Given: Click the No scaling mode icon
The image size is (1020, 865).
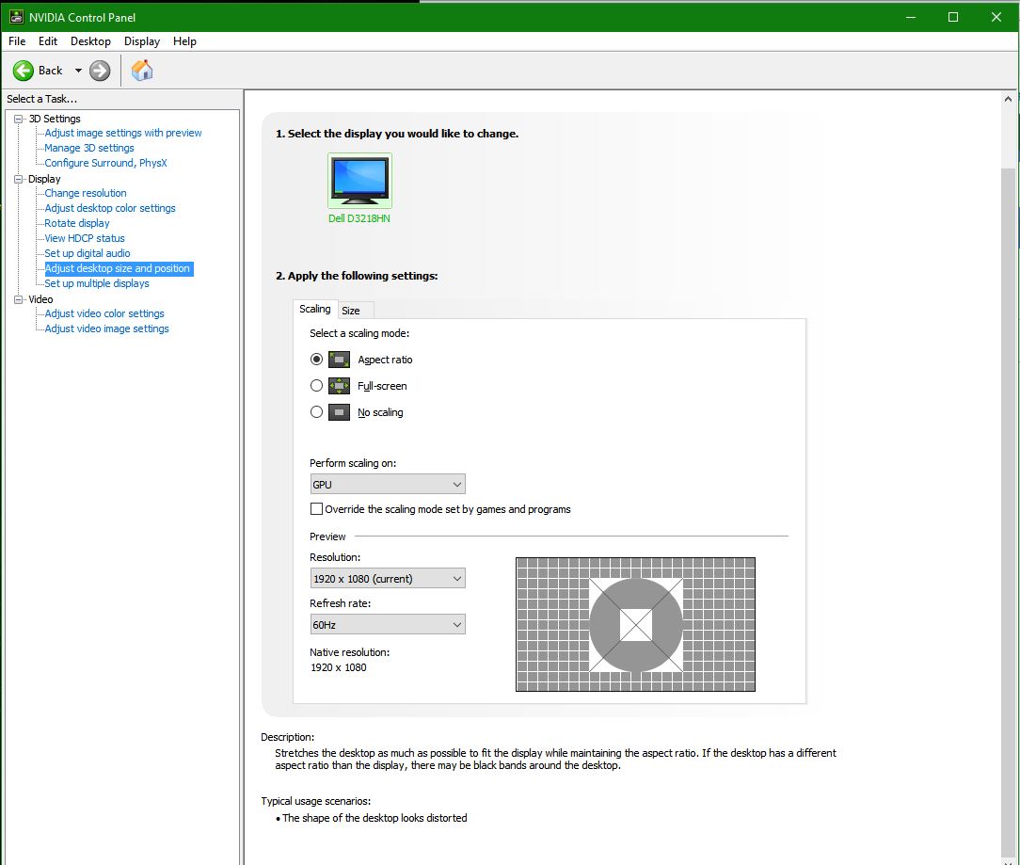Looking at the screenshot, I should tap(339, 412).
